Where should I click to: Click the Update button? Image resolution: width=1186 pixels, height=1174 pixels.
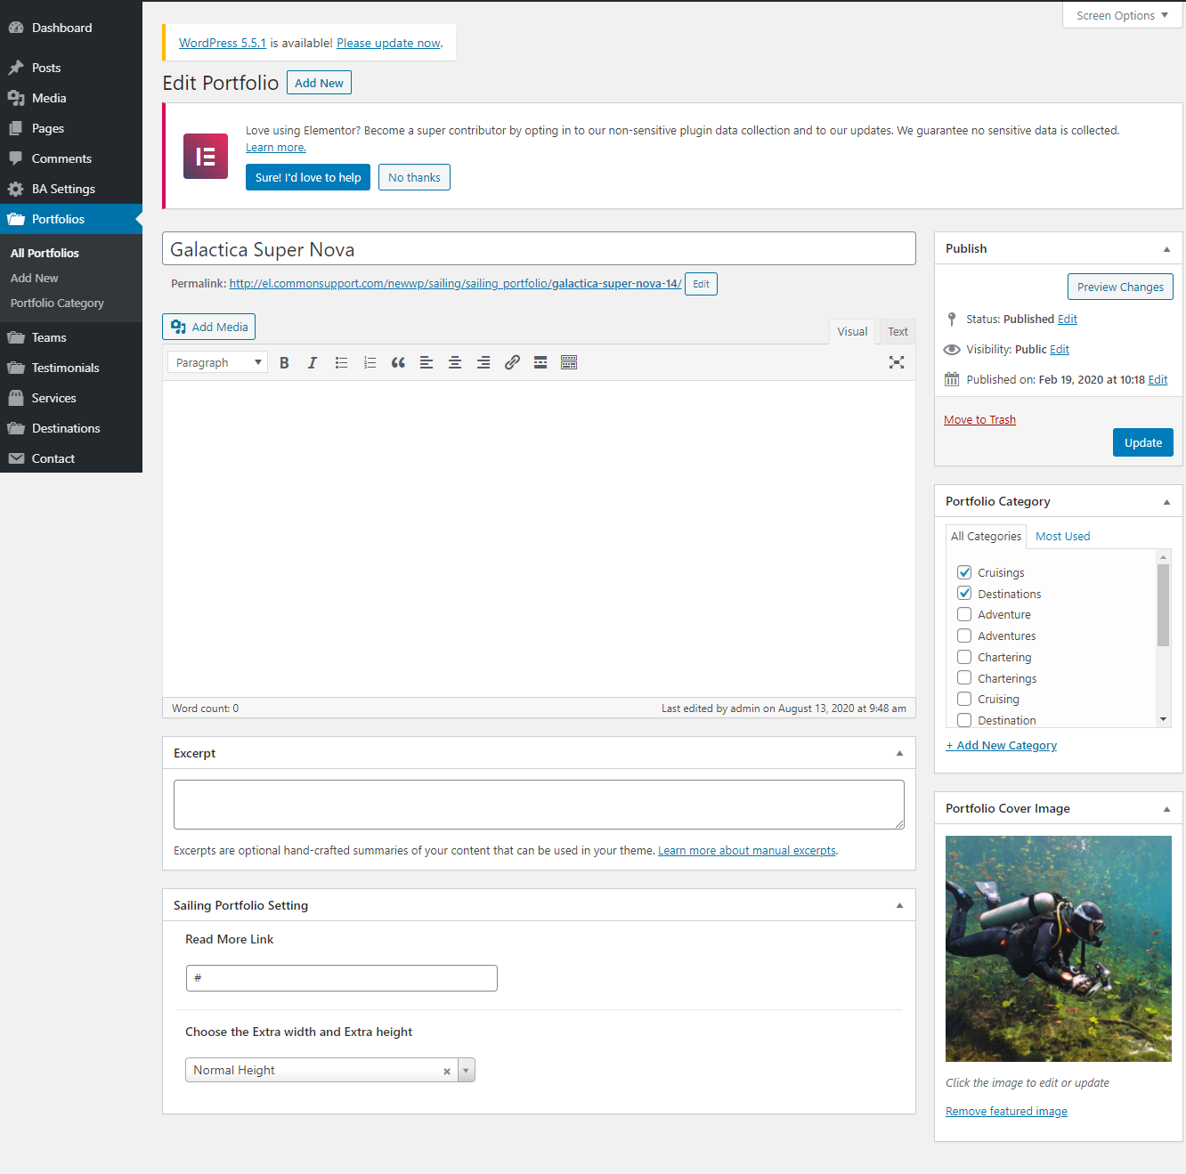pos(1142,443)
